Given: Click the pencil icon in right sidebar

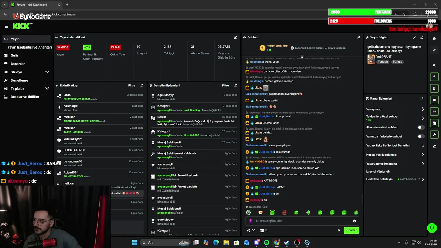Looking at the screenshot, I should click(434, 50).
